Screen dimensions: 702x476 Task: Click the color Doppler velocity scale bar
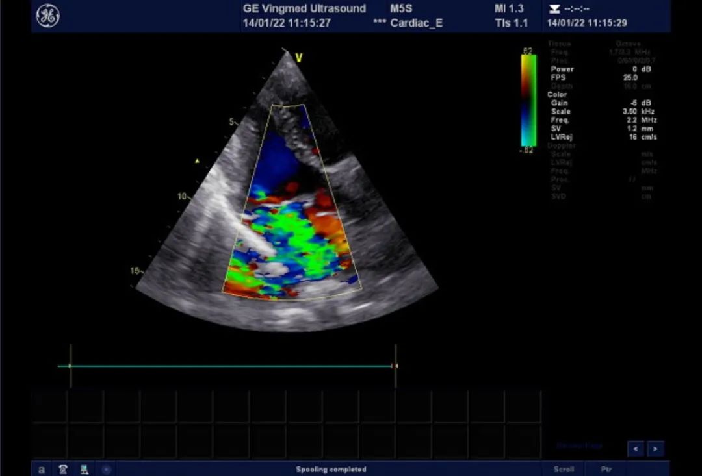[528, 100]
